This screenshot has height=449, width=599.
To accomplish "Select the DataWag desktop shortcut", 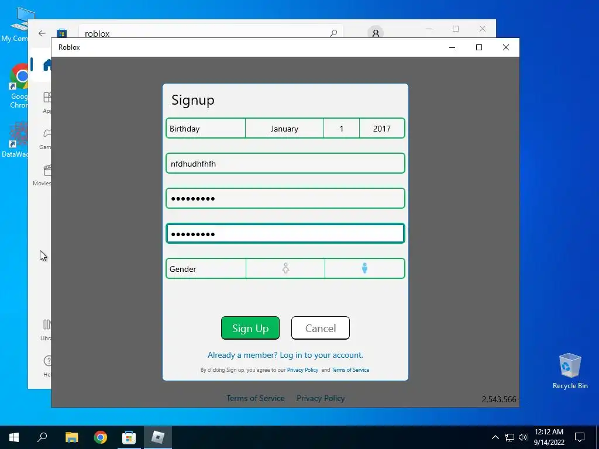I will [x=15, y=140].
